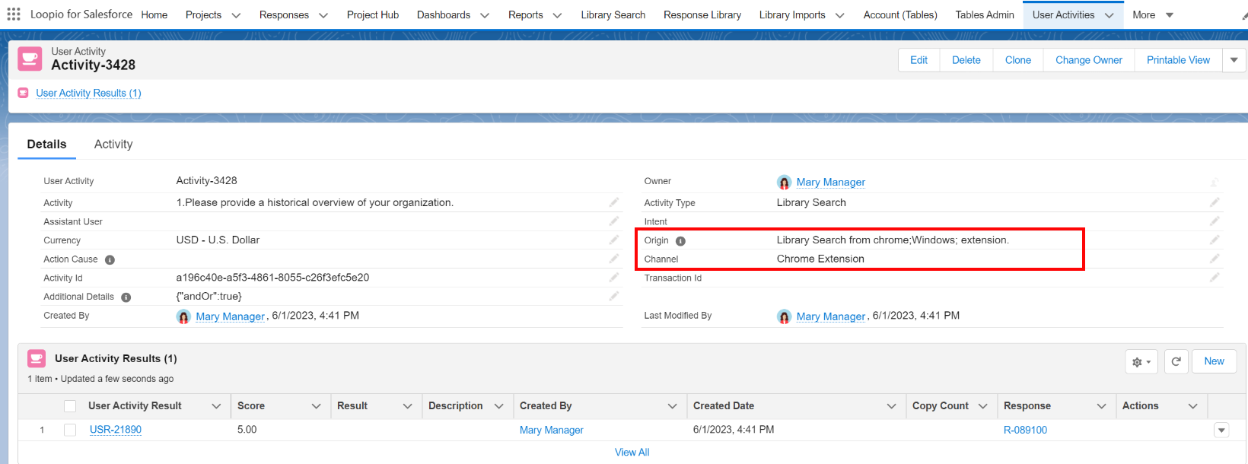Edit the Transaction Id field pencil icon

(1215, 278)
